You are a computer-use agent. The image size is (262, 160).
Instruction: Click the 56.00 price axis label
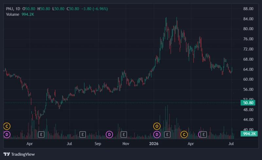248,90
